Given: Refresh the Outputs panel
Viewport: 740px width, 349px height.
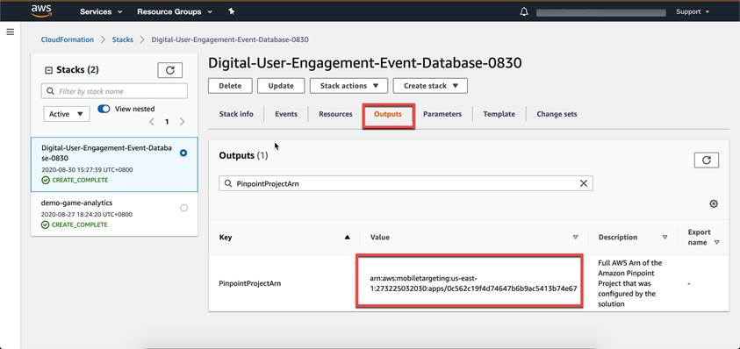Looking at the screenshot, I should coord(707,160).
